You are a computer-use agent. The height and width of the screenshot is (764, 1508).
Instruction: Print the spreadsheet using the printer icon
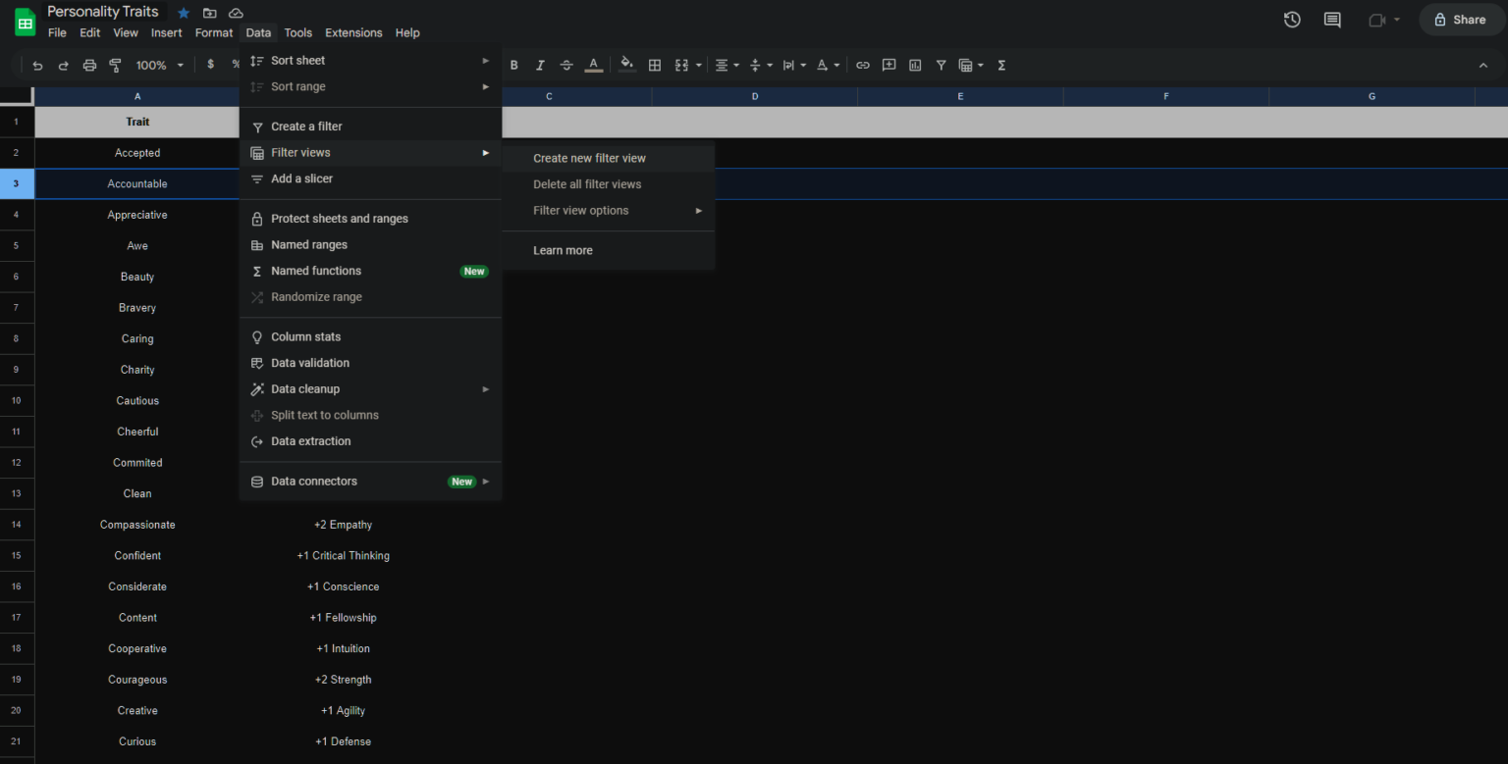[x=89, y=66]
